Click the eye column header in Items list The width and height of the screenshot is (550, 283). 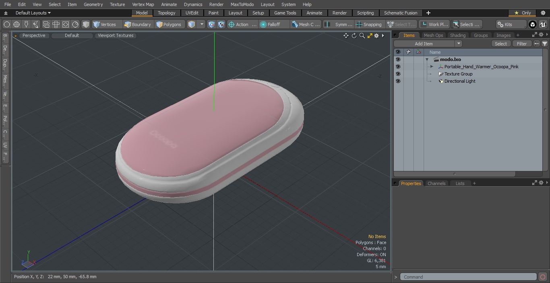398,52
